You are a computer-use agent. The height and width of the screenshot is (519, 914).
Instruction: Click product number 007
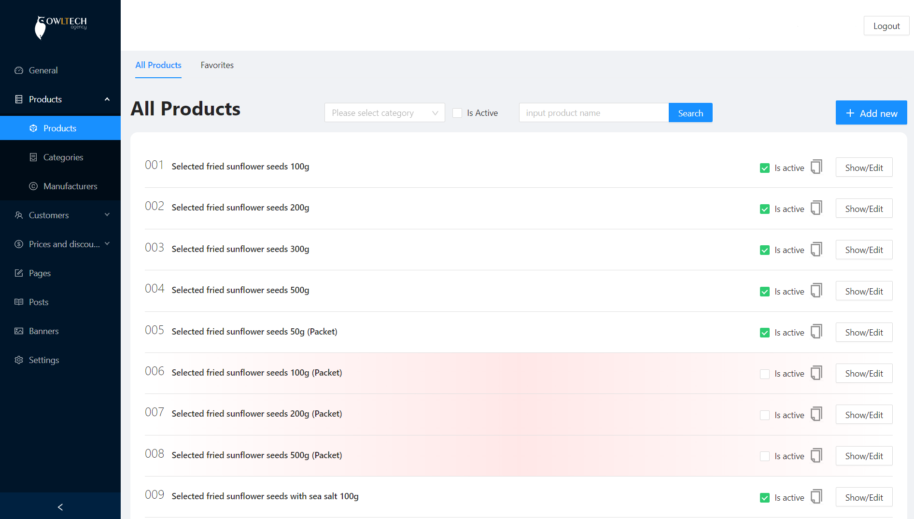tap(155, 412)
